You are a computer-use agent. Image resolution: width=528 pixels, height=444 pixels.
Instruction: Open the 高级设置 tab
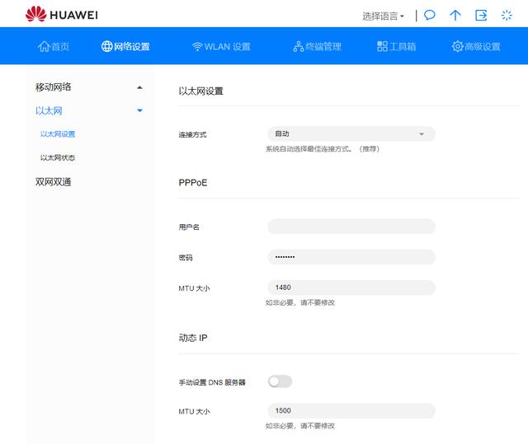[x=476, y=46]
